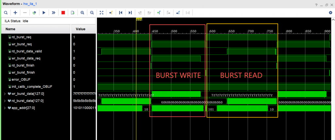Click the hw_ila_1 link in title

click(30, 4)
